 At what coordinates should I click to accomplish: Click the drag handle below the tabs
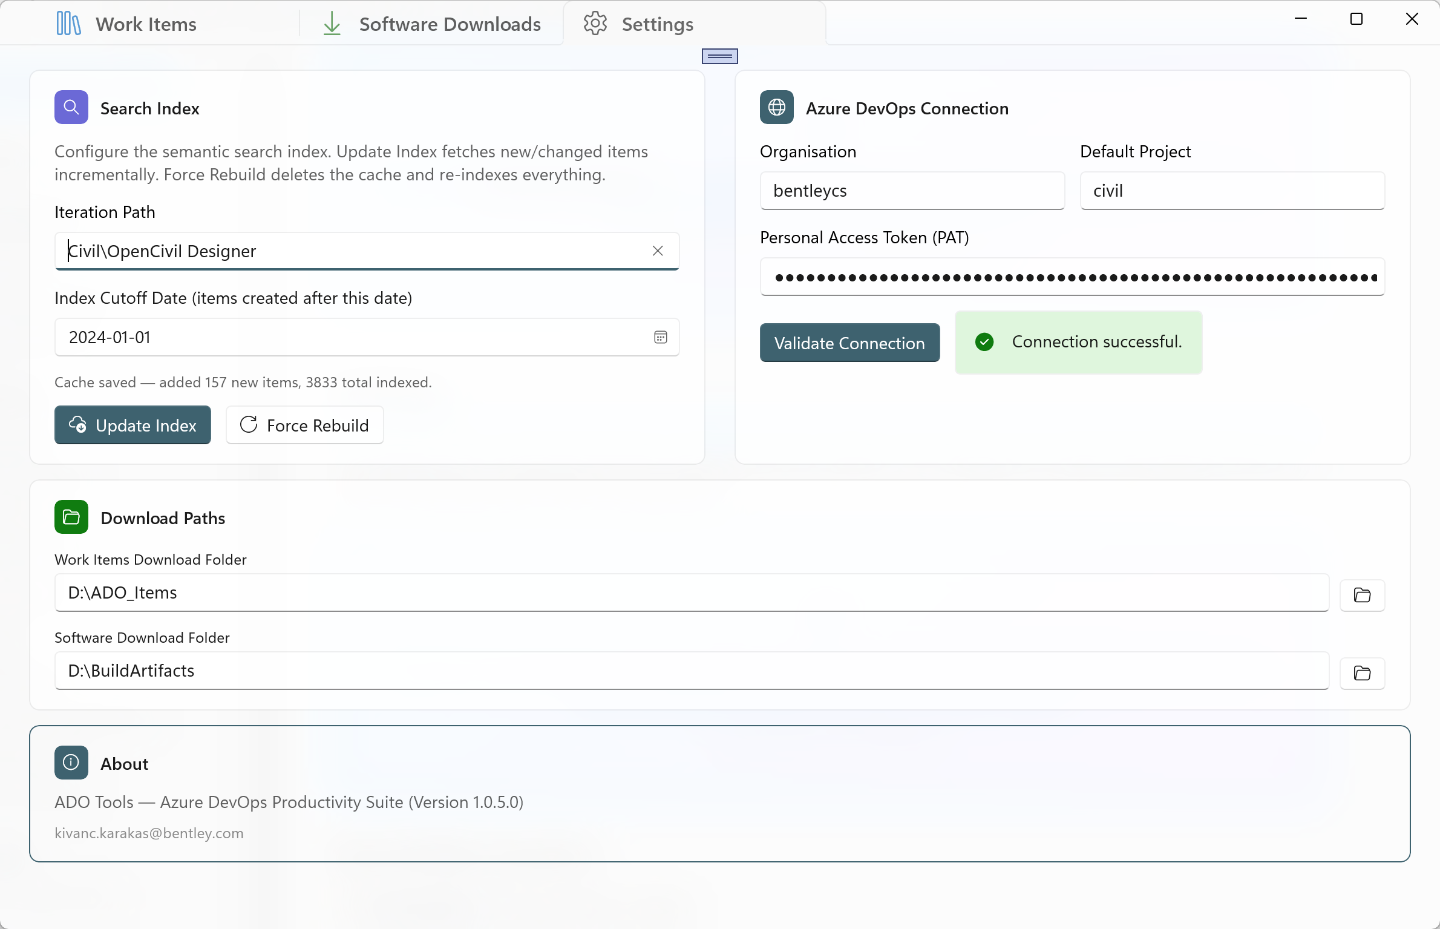tap(719, 56)
